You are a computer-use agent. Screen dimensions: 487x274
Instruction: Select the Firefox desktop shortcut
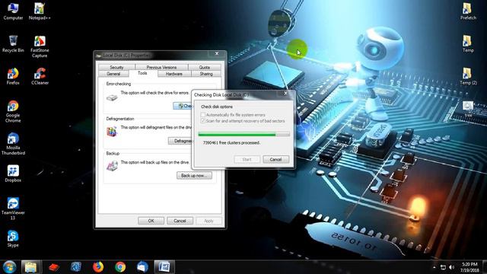click(x=13, y=76)
